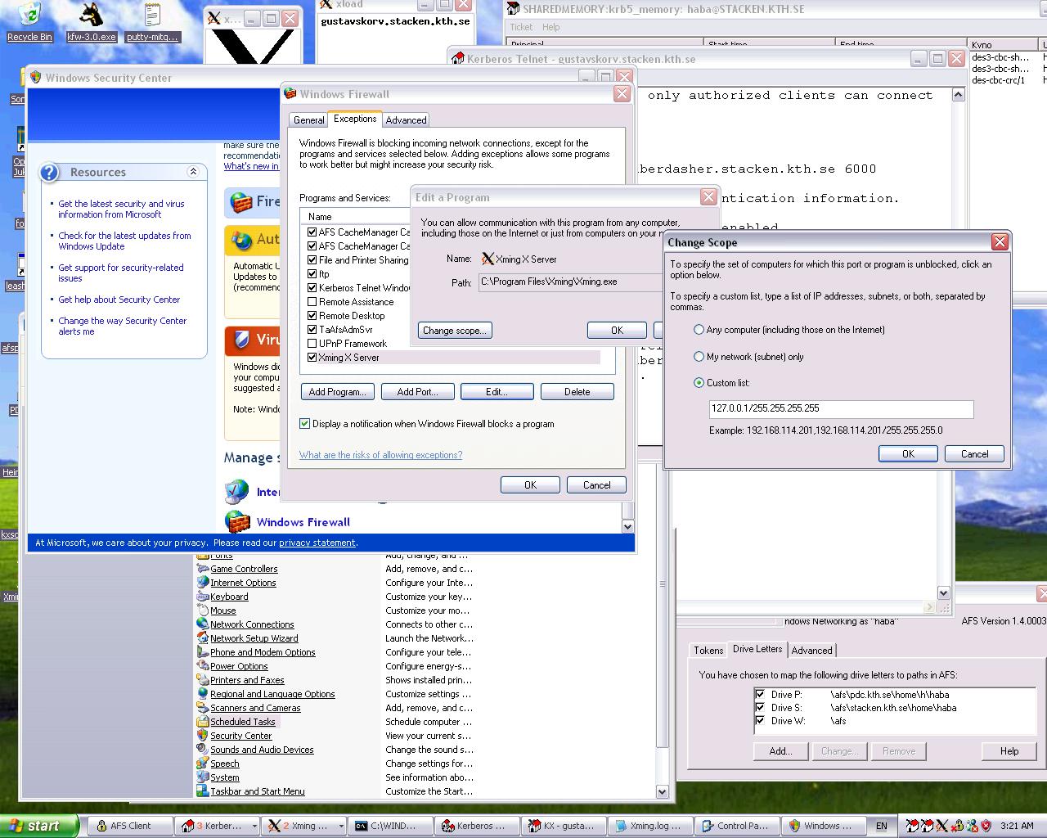Screen dimensions: 1047x838
Task: Click Delete button in Exceptions tab
Action: click(x=577, y=392)
